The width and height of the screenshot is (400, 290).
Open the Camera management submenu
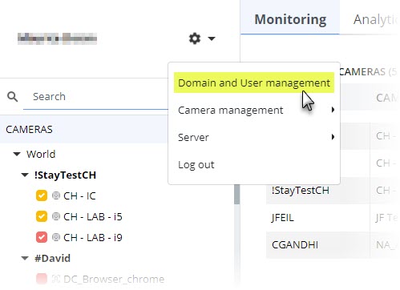(x=254, y=110)
